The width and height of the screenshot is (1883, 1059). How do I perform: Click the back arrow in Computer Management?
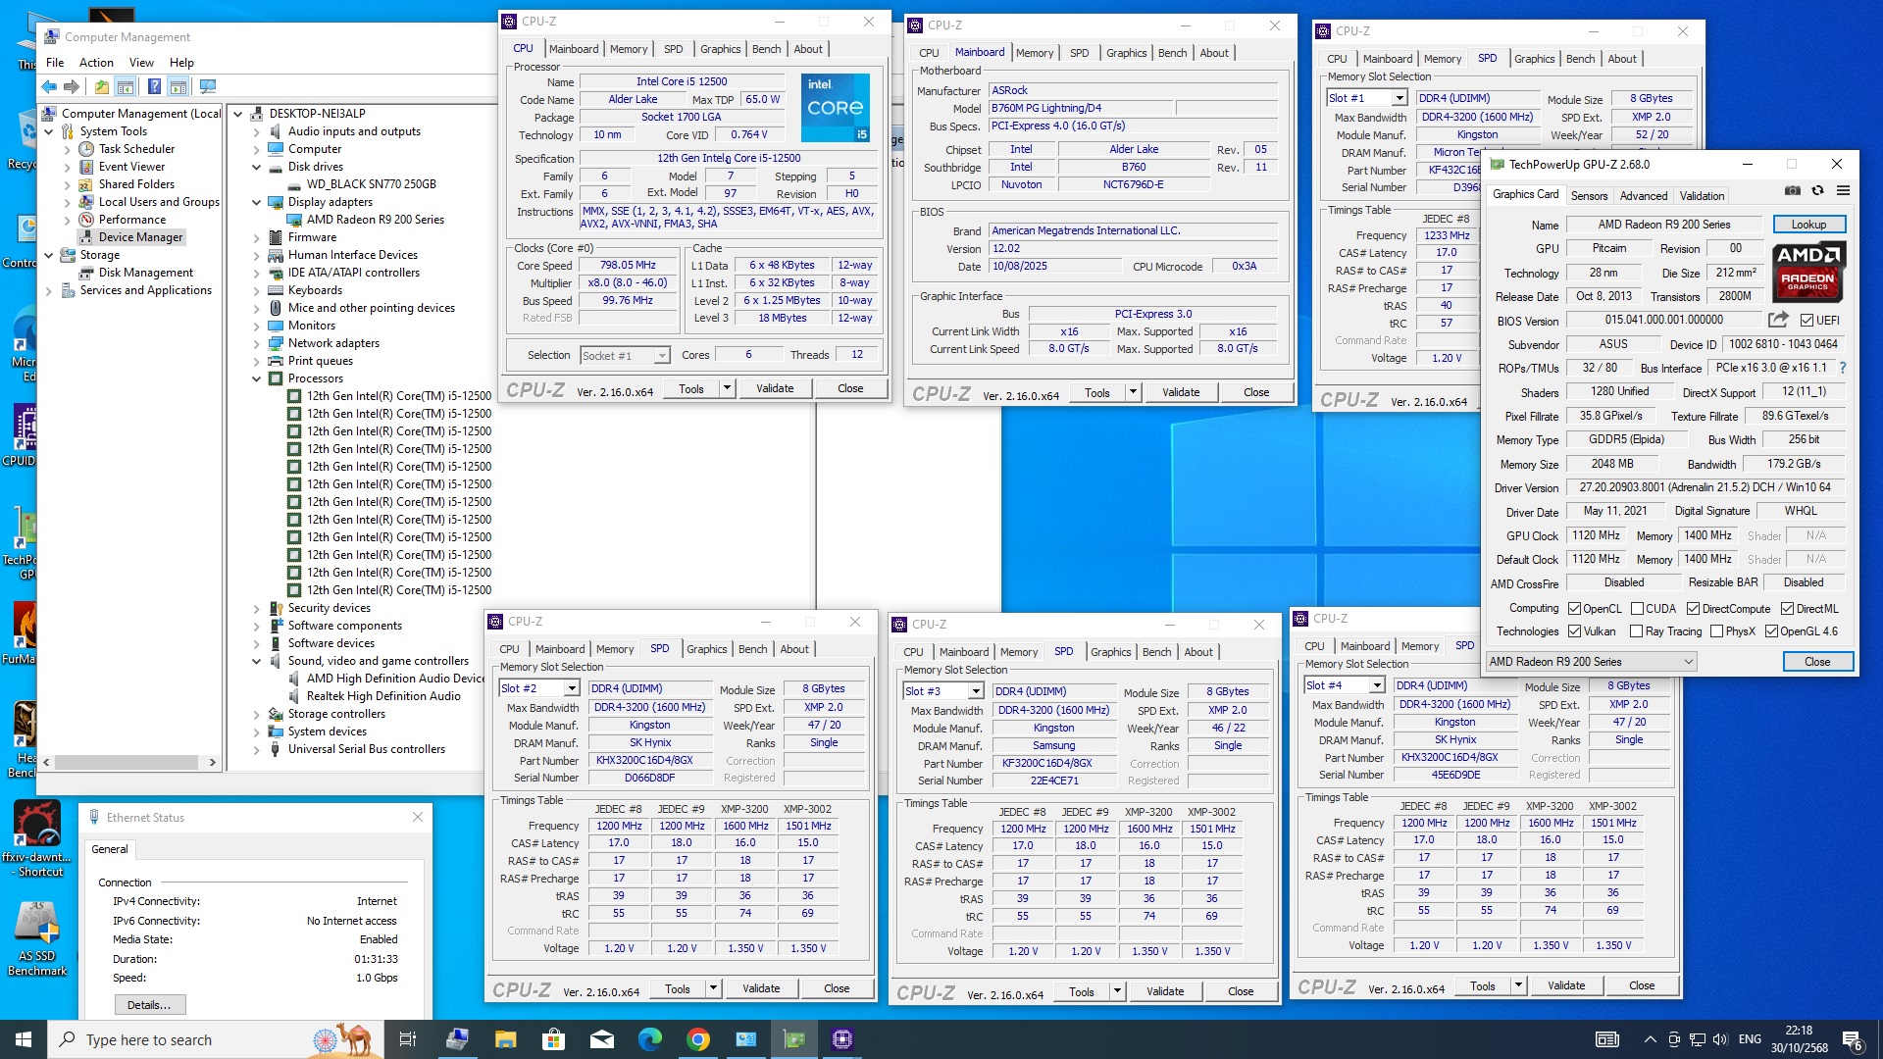point(49,86)
